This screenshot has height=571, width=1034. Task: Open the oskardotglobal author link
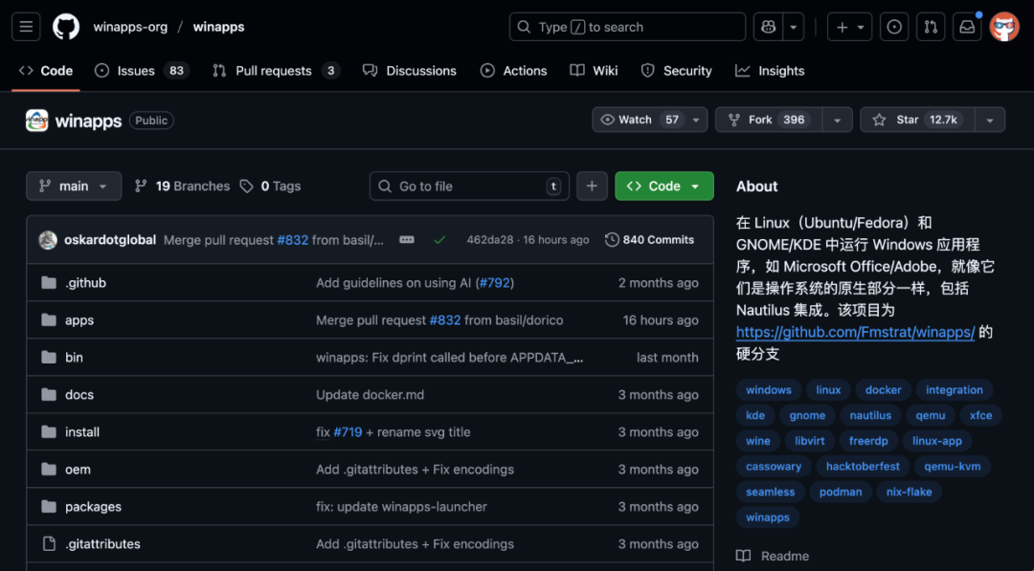point(110,240)
